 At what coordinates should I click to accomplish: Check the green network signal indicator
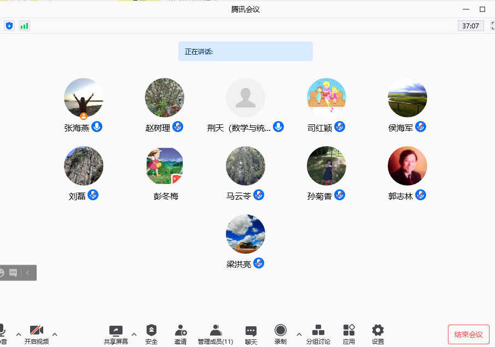coord(25,26)
